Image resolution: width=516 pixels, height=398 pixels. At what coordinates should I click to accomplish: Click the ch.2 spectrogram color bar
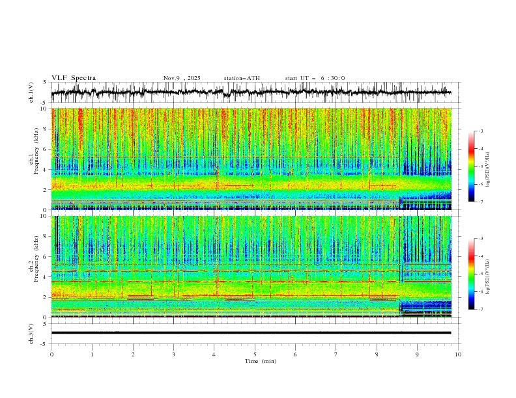pyautogui.click(x=471, y=274)
